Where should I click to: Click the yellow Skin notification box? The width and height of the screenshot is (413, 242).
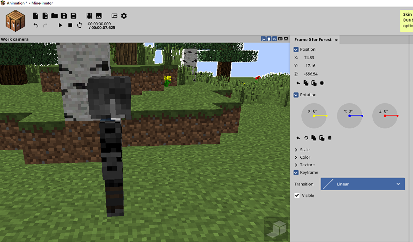[x=407, y=21]
